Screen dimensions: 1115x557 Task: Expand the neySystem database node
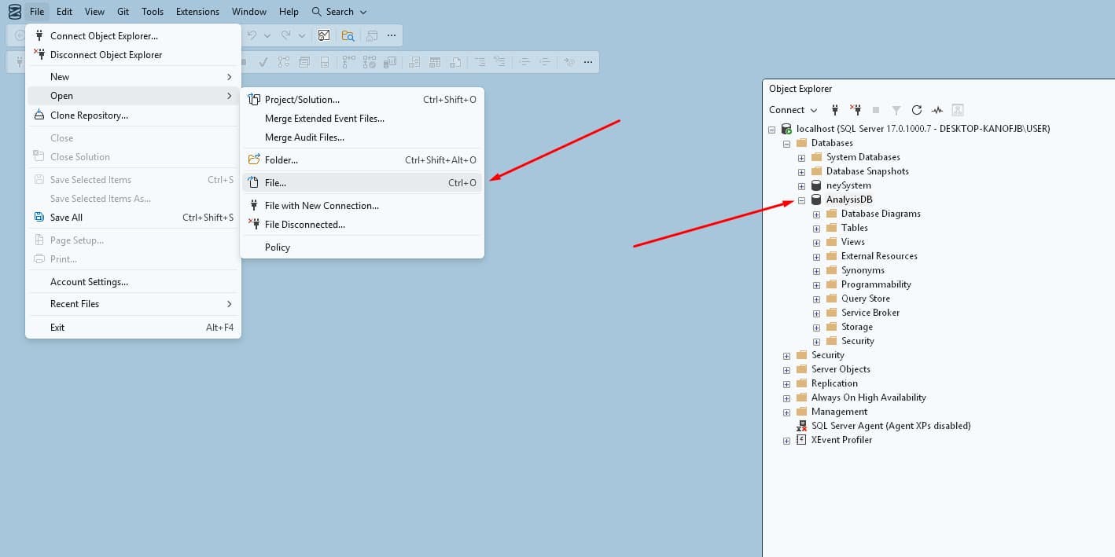click(801, 185)
